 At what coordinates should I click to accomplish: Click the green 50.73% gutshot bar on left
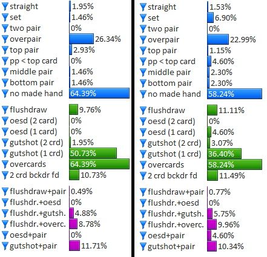tap(93, 153)
